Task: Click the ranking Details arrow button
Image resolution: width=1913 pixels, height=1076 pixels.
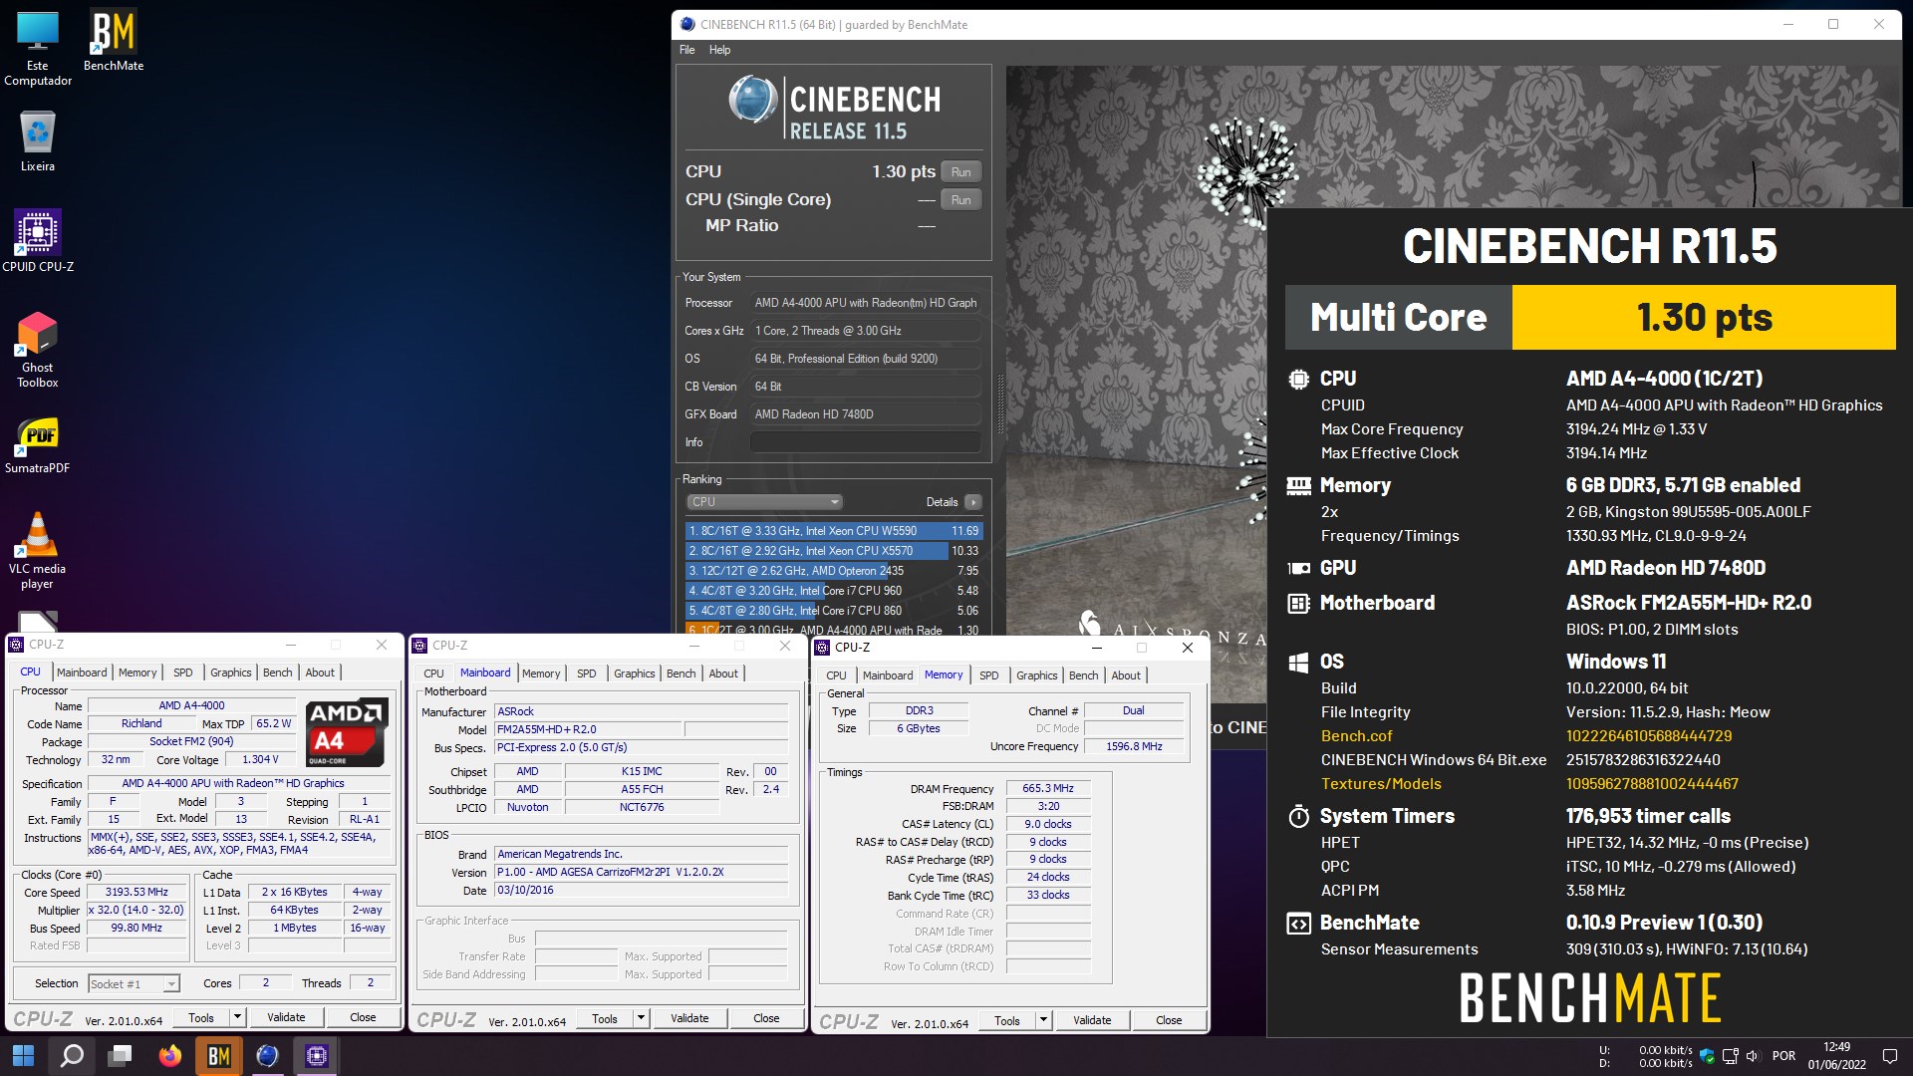Action: [x=973, y=502]
